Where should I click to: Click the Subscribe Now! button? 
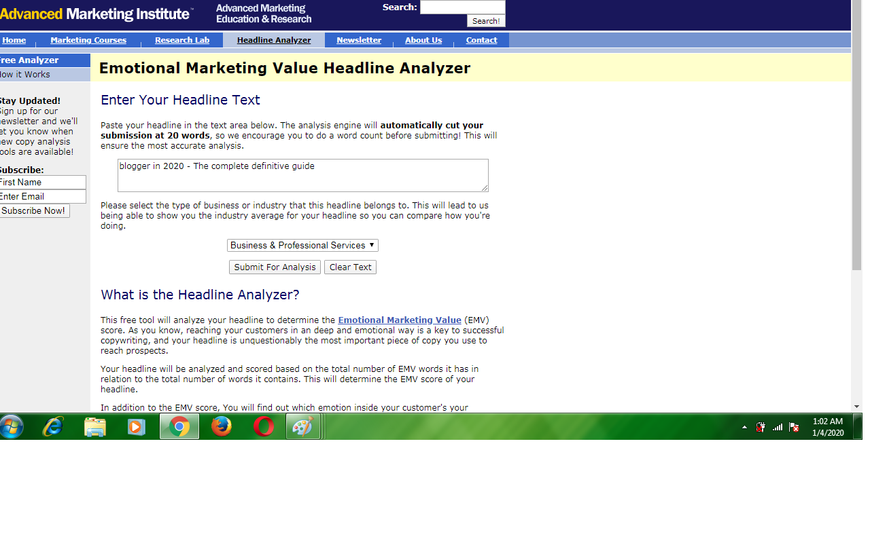pyautogui.click(x=34, y=210)
